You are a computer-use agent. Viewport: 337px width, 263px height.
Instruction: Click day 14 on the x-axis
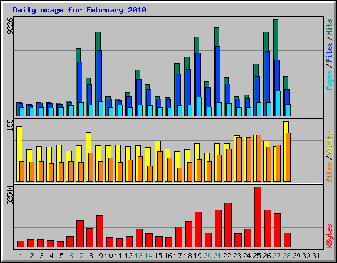click(x=148, y=256)
